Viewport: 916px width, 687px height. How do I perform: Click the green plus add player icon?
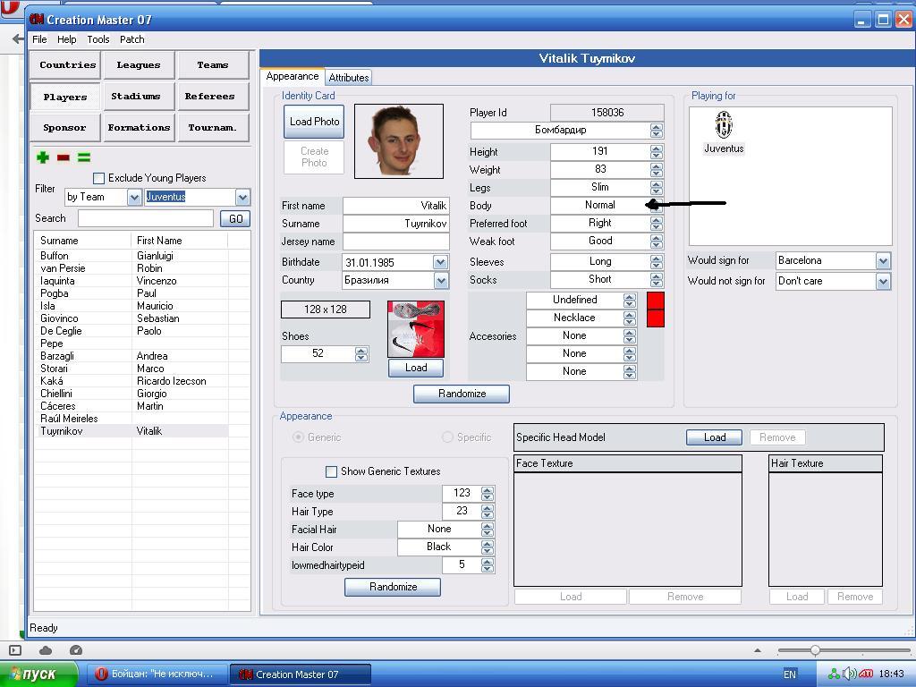click(x=42, y=157)
